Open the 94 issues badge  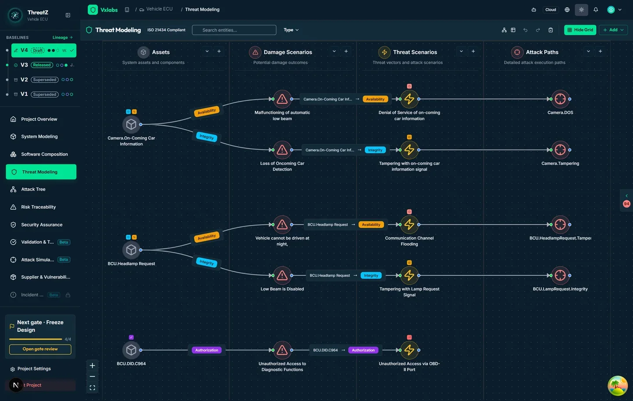coord(626,204)
